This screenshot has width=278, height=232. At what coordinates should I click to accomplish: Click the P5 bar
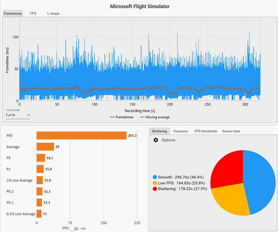click(41, 158)
